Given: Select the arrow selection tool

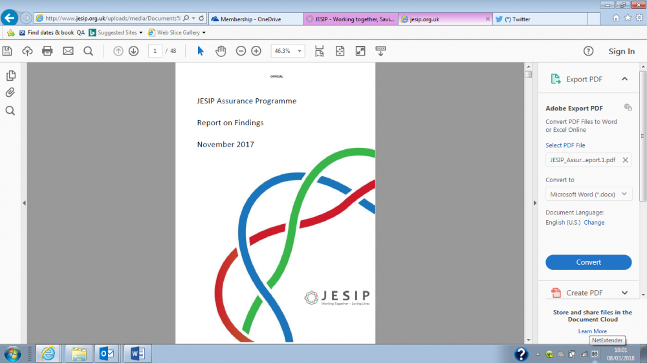Looking at the screenshot, I should 201,51.
